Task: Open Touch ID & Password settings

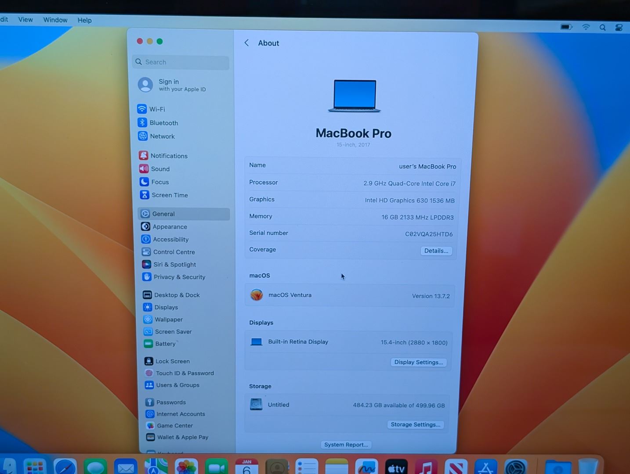Action: tap(184, 373)
